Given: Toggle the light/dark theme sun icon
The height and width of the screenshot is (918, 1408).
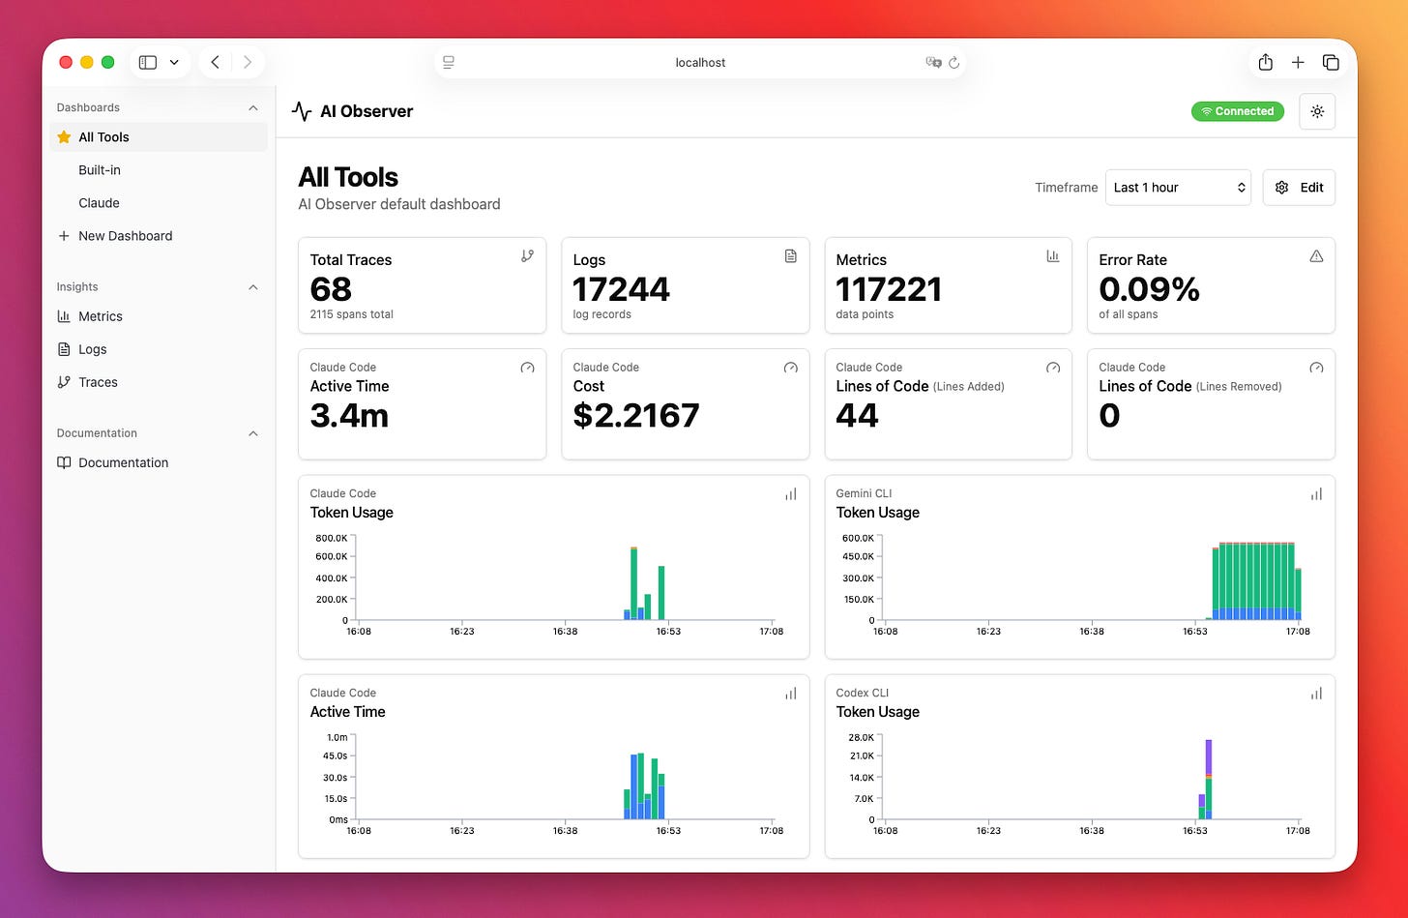Looking at the screenshot, I should tap(1317, 111).
